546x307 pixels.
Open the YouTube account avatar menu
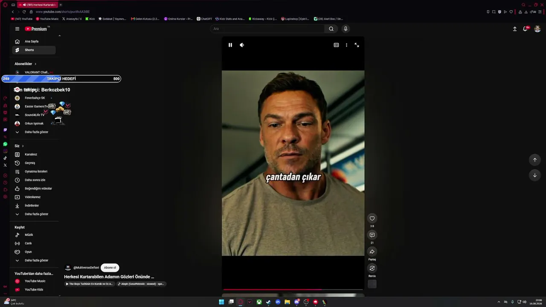pos(537,29)
